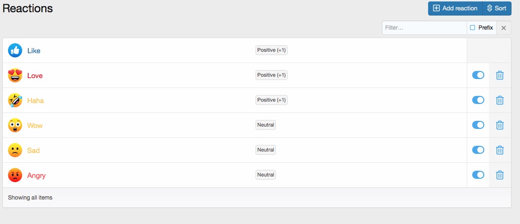Viewport: 520px width, 224px height.
Task: Click the Sad emoji icon
Action: pyautogui.click(x=15, y=150)
